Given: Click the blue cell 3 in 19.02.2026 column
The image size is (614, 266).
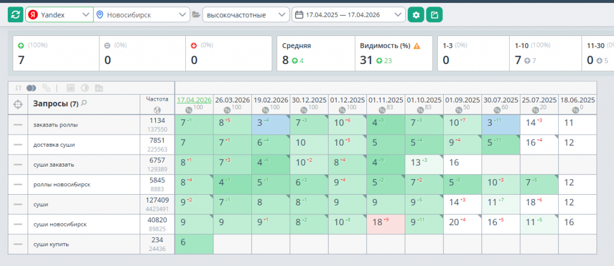Looking at the screenshot, I should [x=270, y=125].
